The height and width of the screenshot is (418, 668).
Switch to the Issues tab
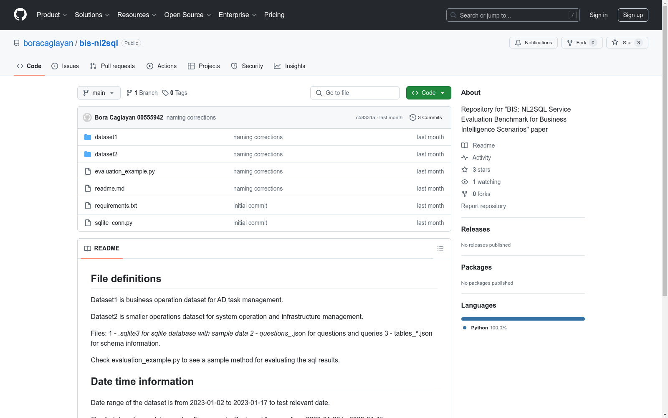[x=65, y=66]
